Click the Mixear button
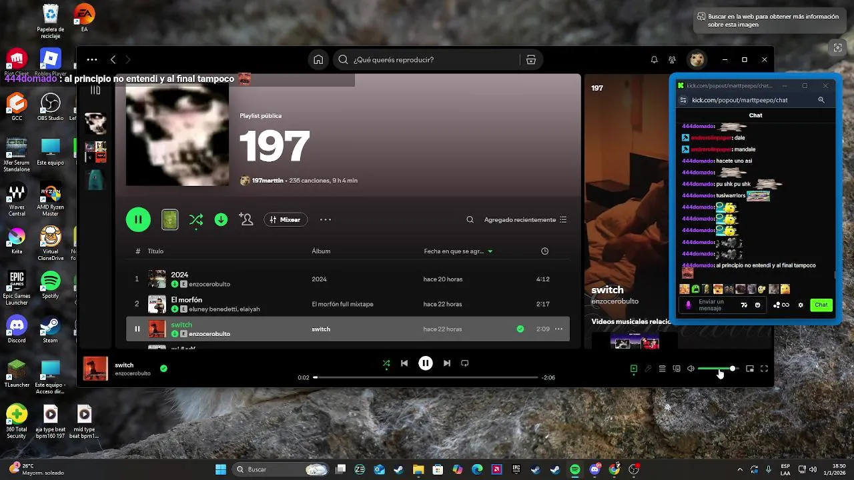This screenshot has width=854, height=480. click(x=286, y=219)
